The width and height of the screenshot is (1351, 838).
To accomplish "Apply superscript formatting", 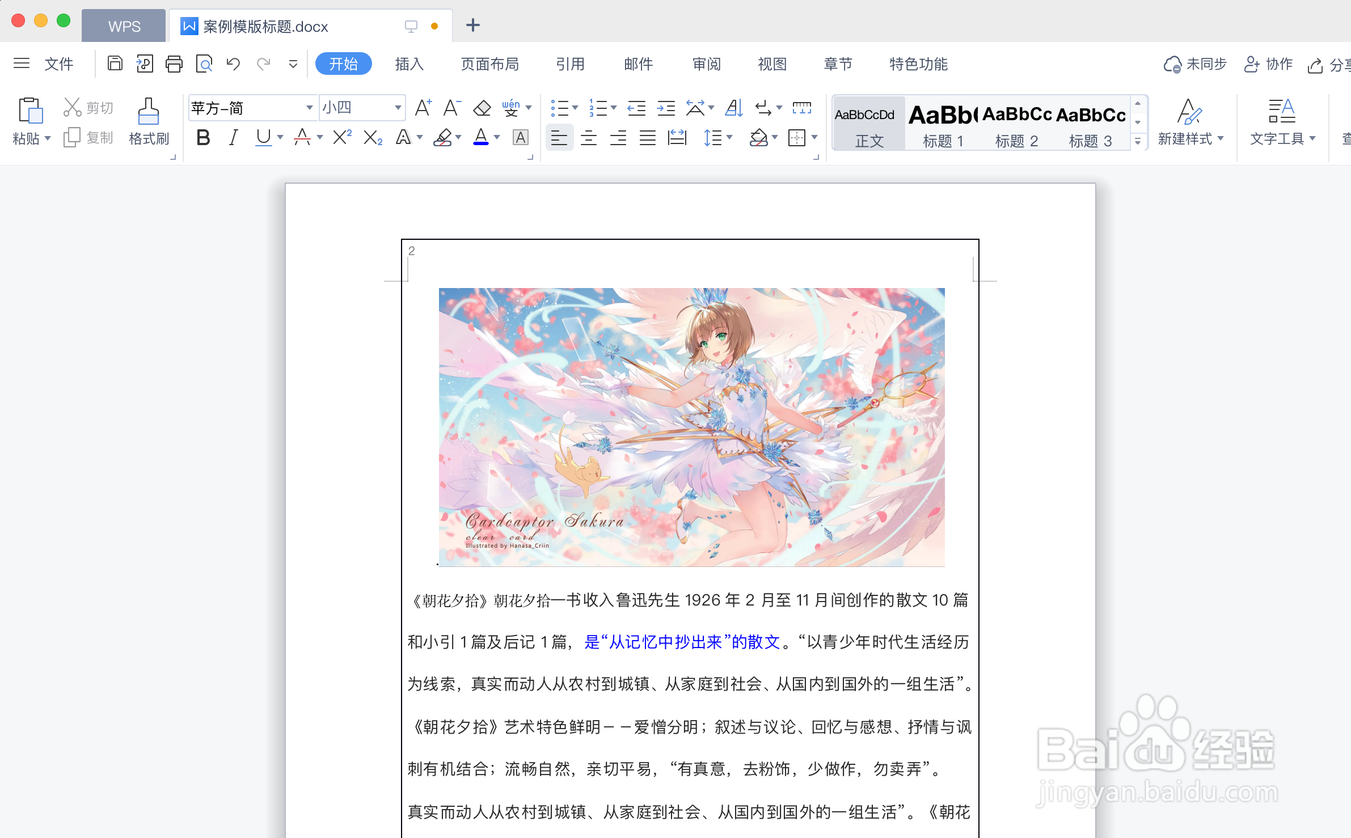I will [x=342, y=137].
